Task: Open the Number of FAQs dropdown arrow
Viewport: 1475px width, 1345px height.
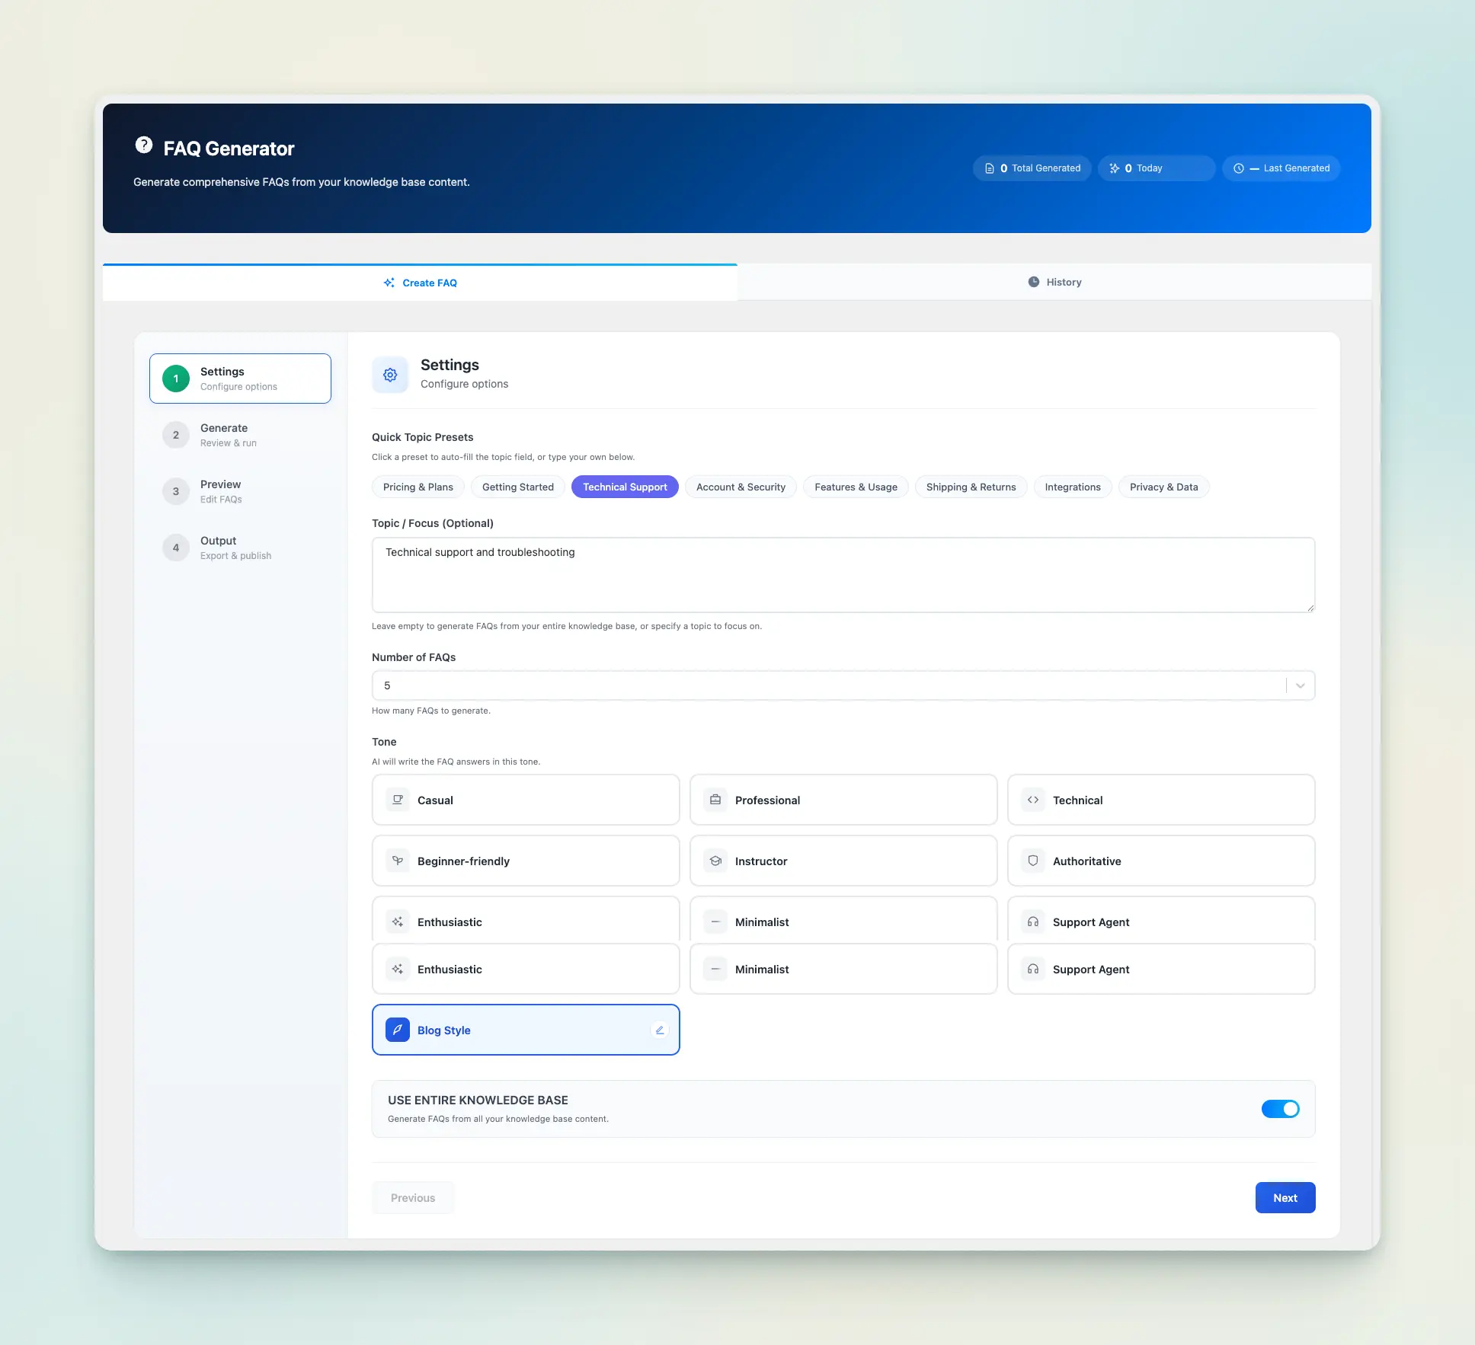Action: (x=1300, y=685)
